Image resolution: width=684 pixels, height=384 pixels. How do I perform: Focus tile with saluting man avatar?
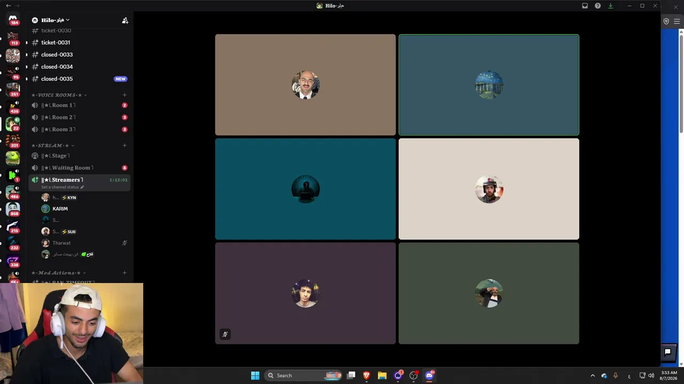(x=489, y=293)
